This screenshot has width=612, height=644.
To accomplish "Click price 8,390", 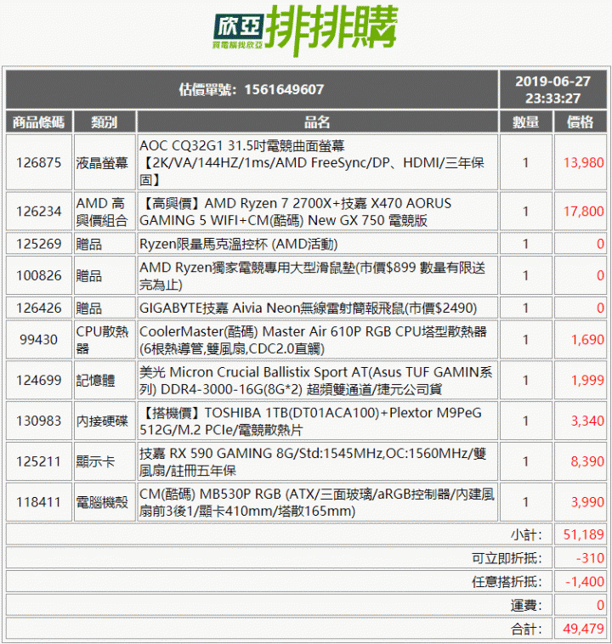I will [x=587, y=461].
